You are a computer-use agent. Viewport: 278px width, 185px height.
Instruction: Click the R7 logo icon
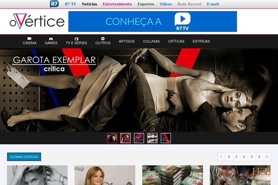click(x=54, y=4)
